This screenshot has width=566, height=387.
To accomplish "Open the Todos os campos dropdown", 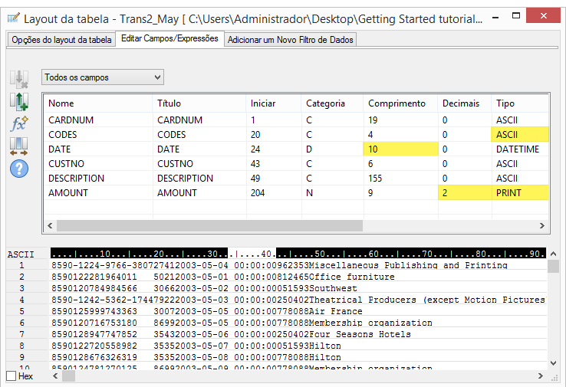I will [104, 77].
